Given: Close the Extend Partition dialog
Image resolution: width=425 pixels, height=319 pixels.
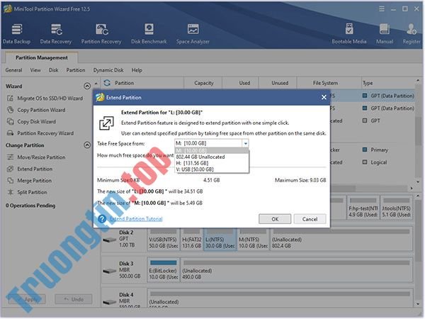Looking at the screenshot, I should point(324,97).
